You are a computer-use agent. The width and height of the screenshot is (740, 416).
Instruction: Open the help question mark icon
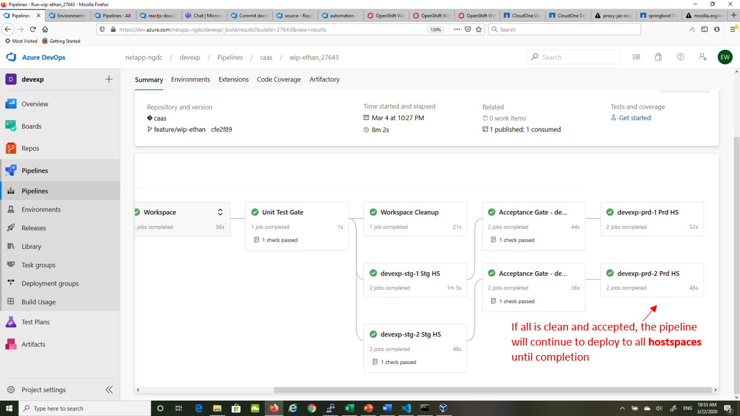[680, 57]
